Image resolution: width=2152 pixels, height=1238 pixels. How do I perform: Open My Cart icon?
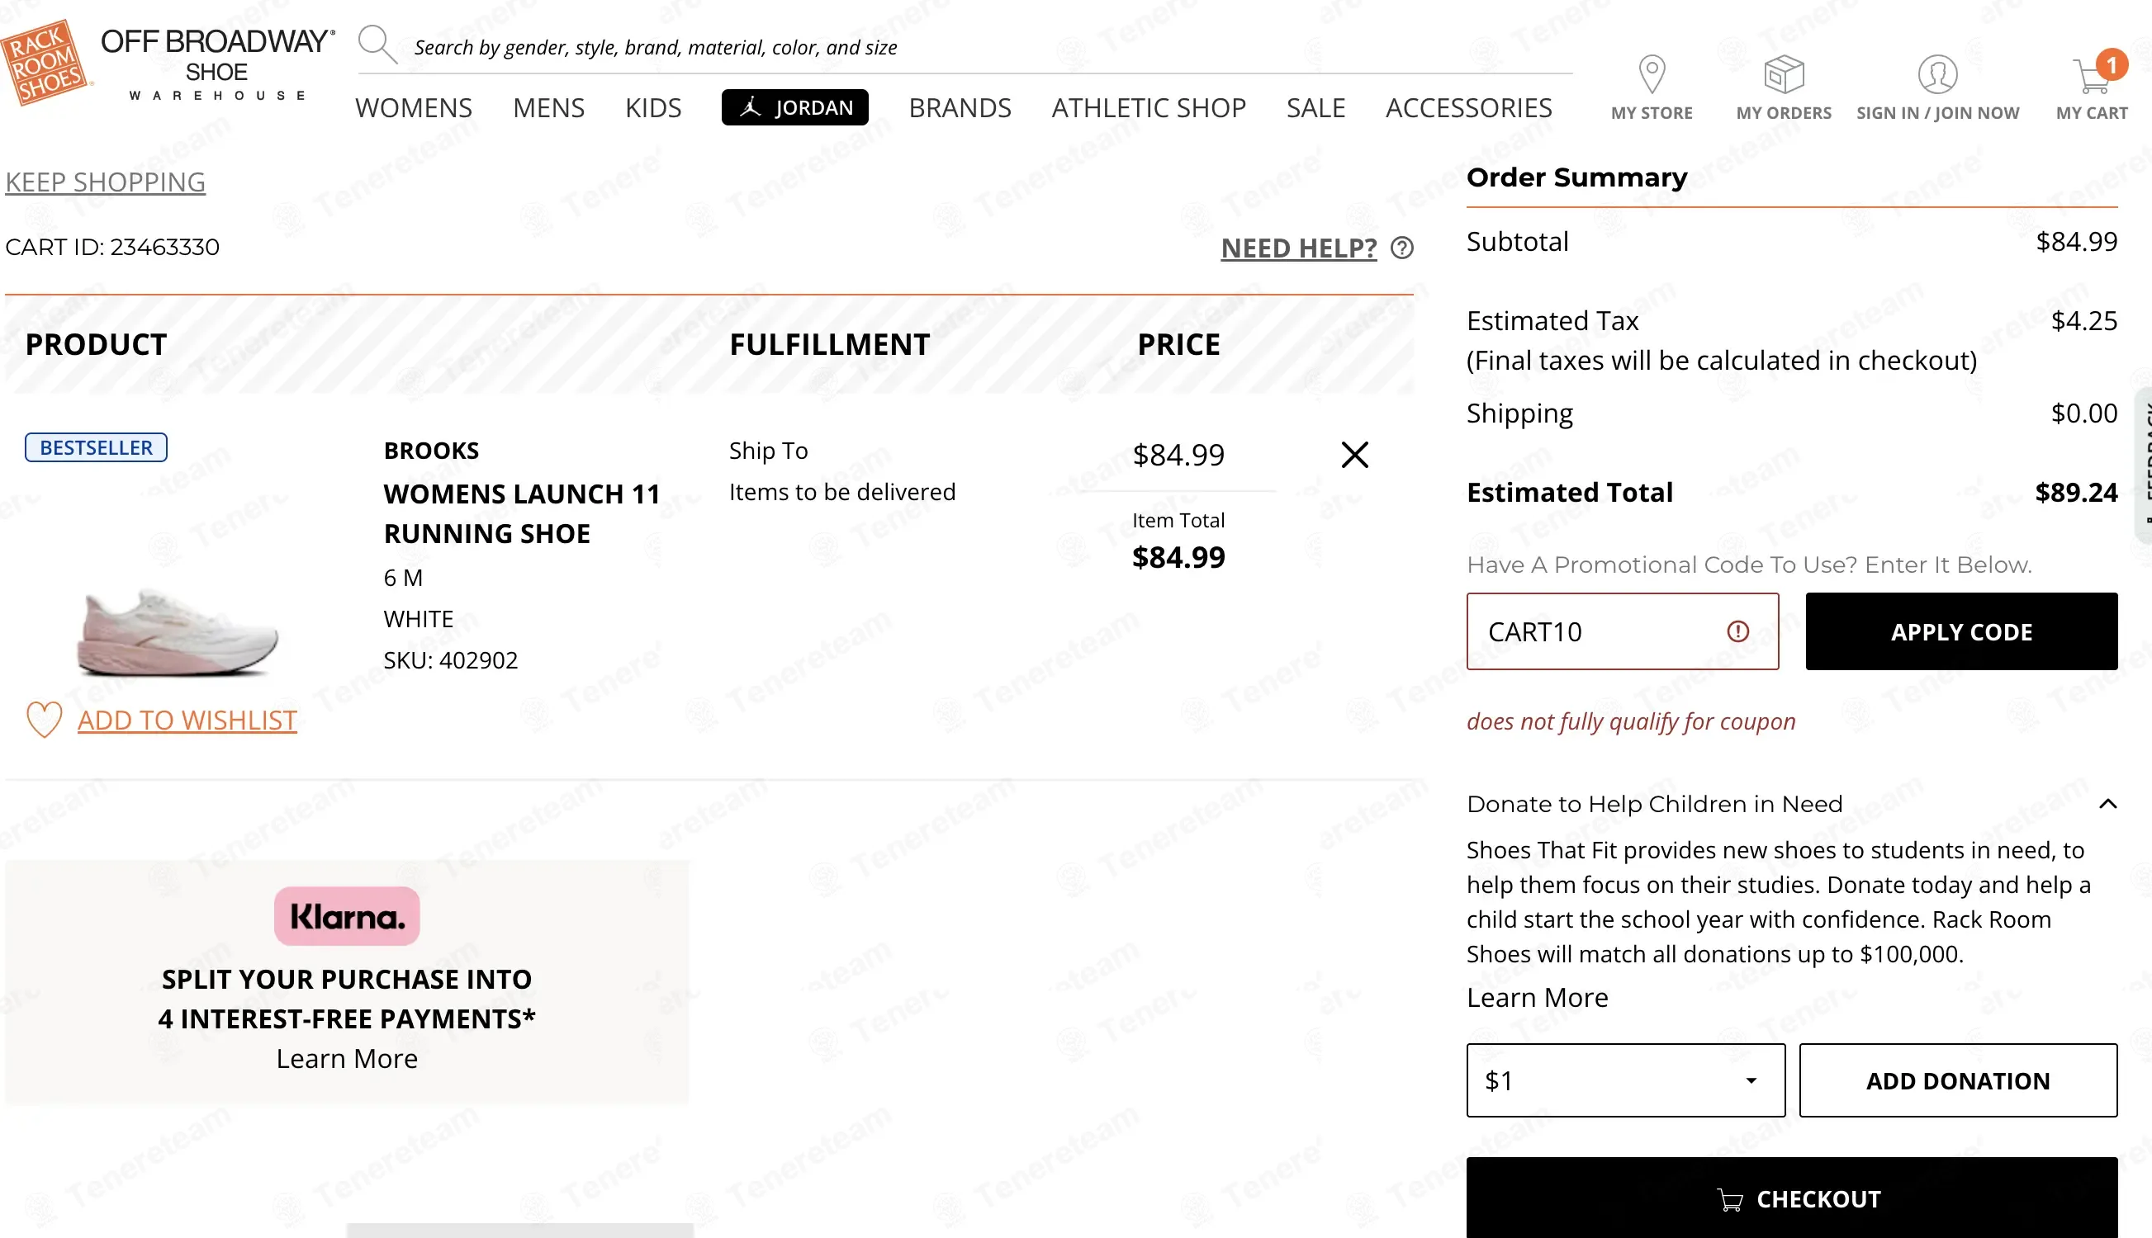coord(2091,76)
